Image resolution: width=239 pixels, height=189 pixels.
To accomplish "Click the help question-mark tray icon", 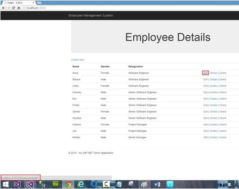I will point(222,185).
